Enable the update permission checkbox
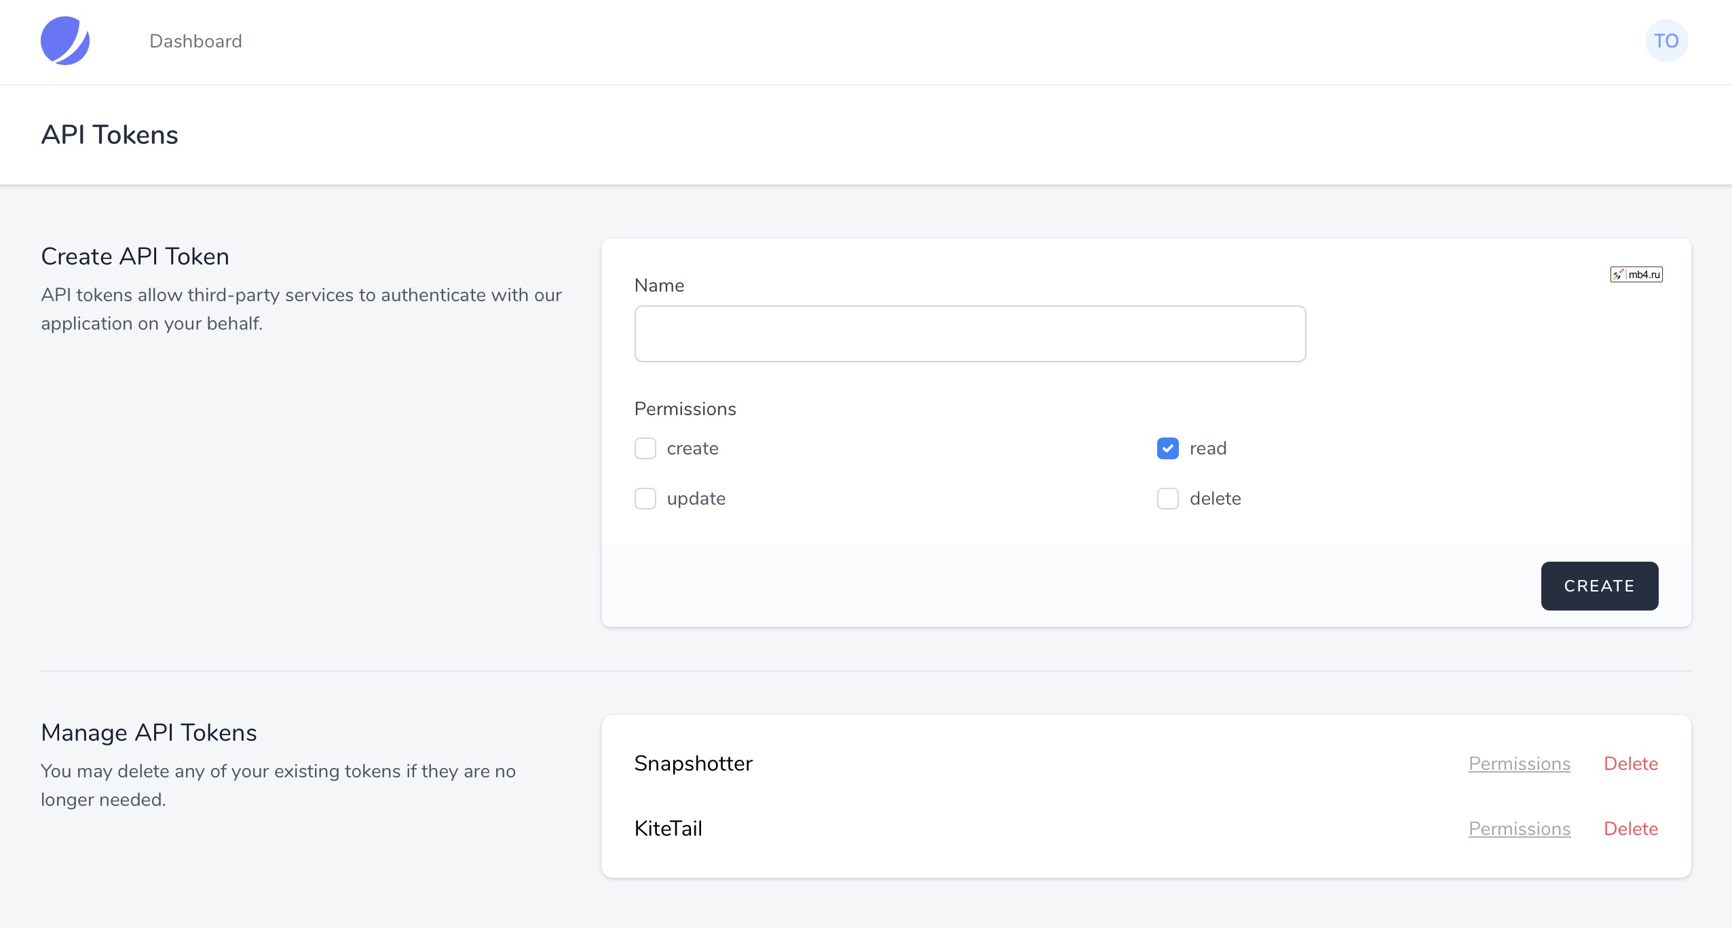 [x=646, y=498]
